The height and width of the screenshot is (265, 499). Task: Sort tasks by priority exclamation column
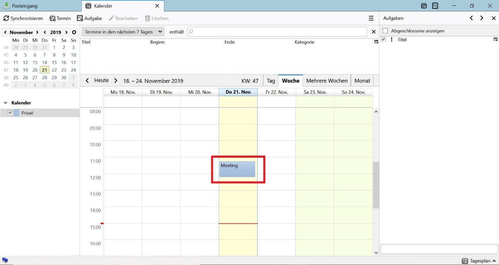click(392, 40)
